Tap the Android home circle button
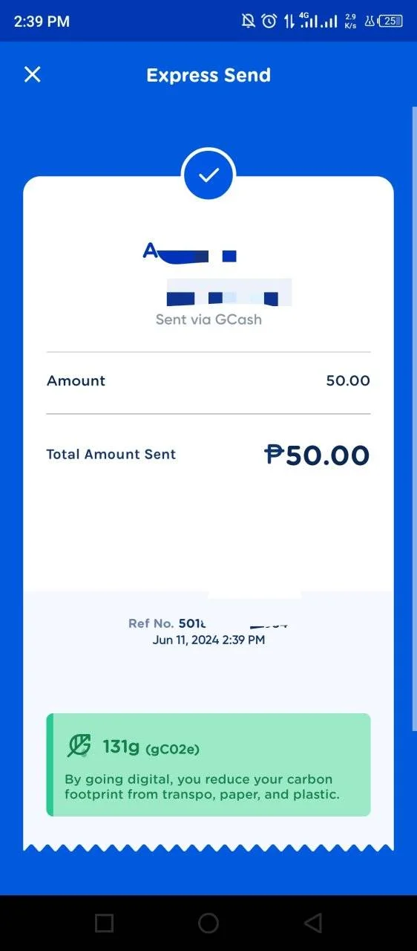Screen dimensions: 417x951 pos(208,923)
